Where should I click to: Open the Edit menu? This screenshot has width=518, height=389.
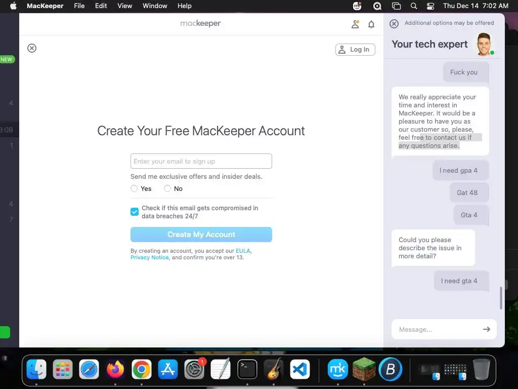[x=101, y=6]
